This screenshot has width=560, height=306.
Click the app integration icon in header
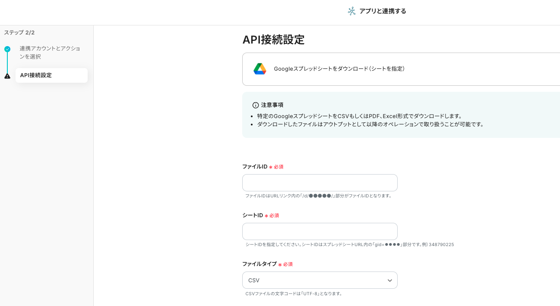pyautogui.click(x=351, y=11)
